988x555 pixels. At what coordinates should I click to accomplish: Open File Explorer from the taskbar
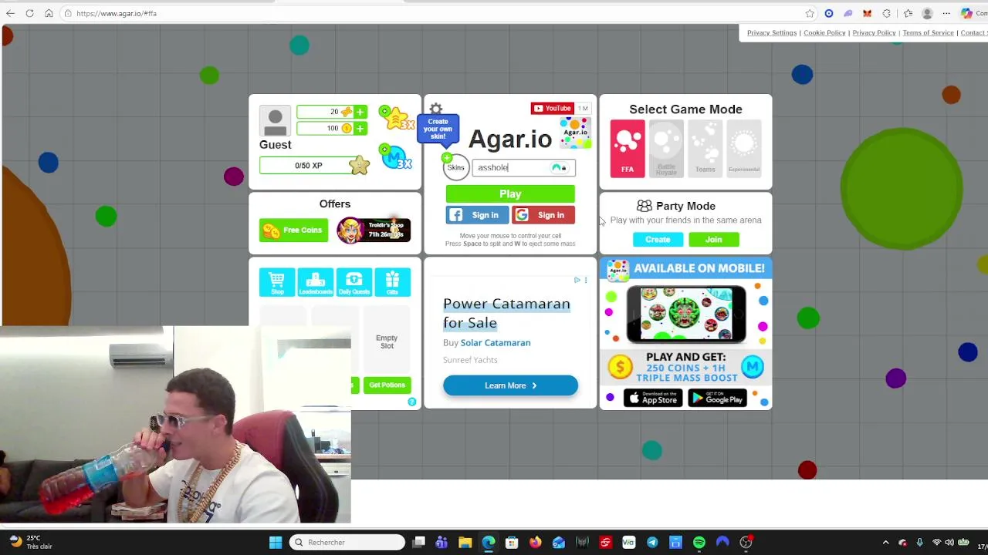[465, 543]
